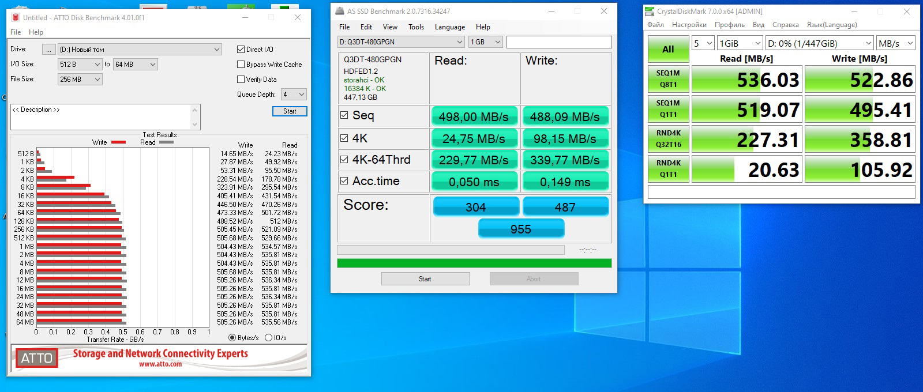Open the AS SSD Language menu
The image size is (923, 392).
450,27
